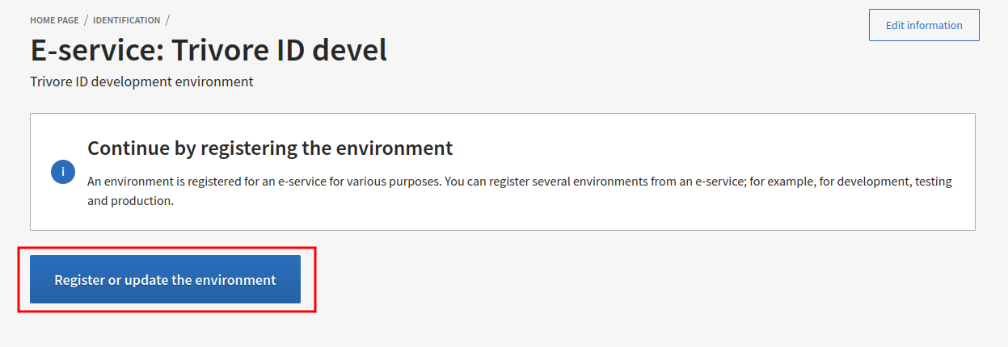Click the slash separator after IDENTIFICATION
This screenshot has width=1008, height=347.
167,20
